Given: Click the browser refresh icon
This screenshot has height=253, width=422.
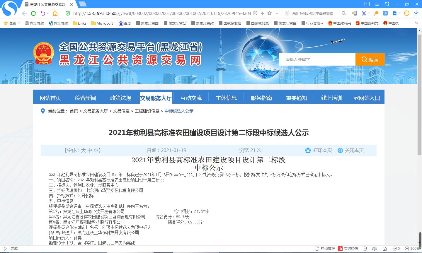Looking at the screenshot, I should [33, 13].
